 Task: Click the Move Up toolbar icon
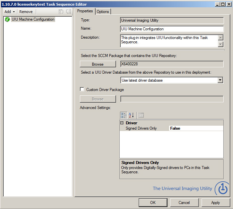(61, 12)
